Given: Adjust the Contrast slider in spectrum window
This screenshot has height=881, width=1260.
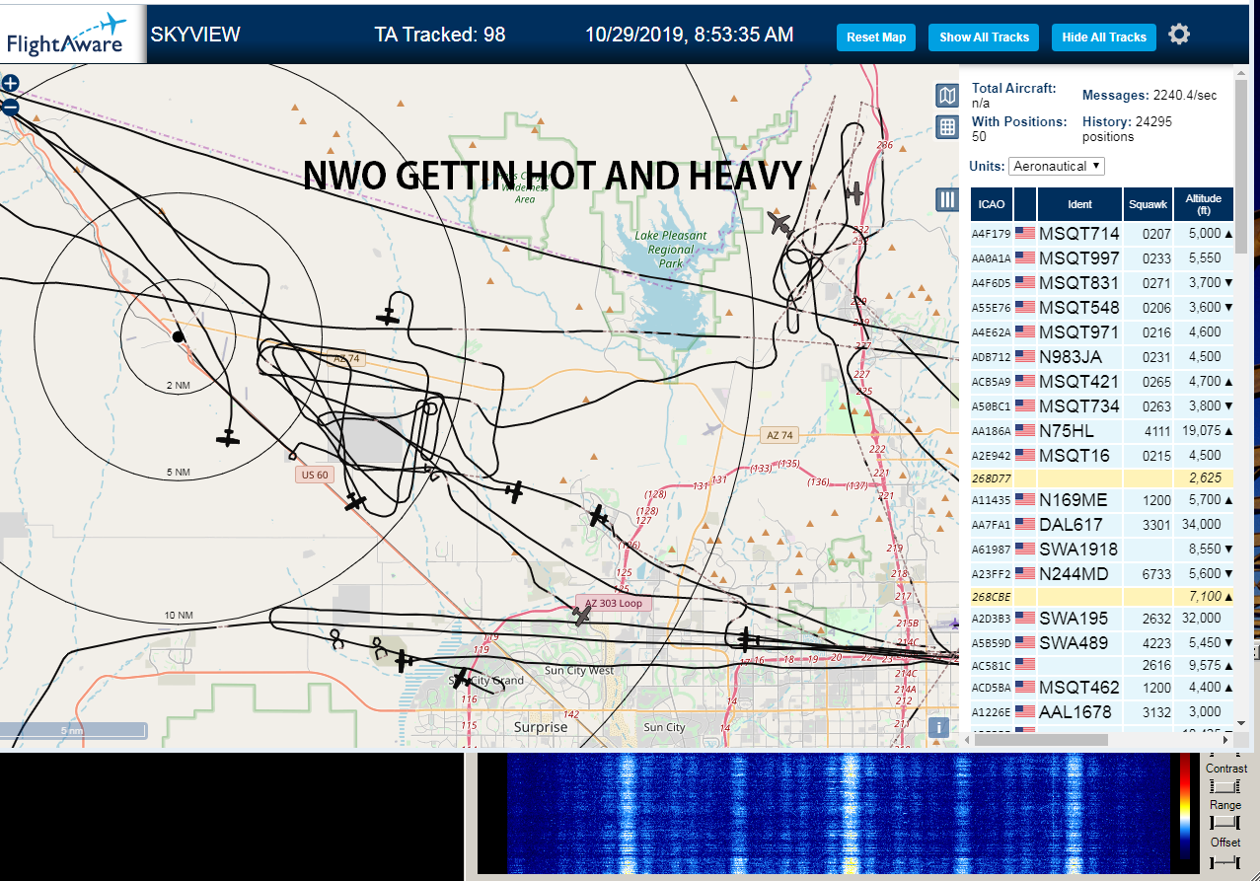Looking at the screenshot, I should [1225, 786].
